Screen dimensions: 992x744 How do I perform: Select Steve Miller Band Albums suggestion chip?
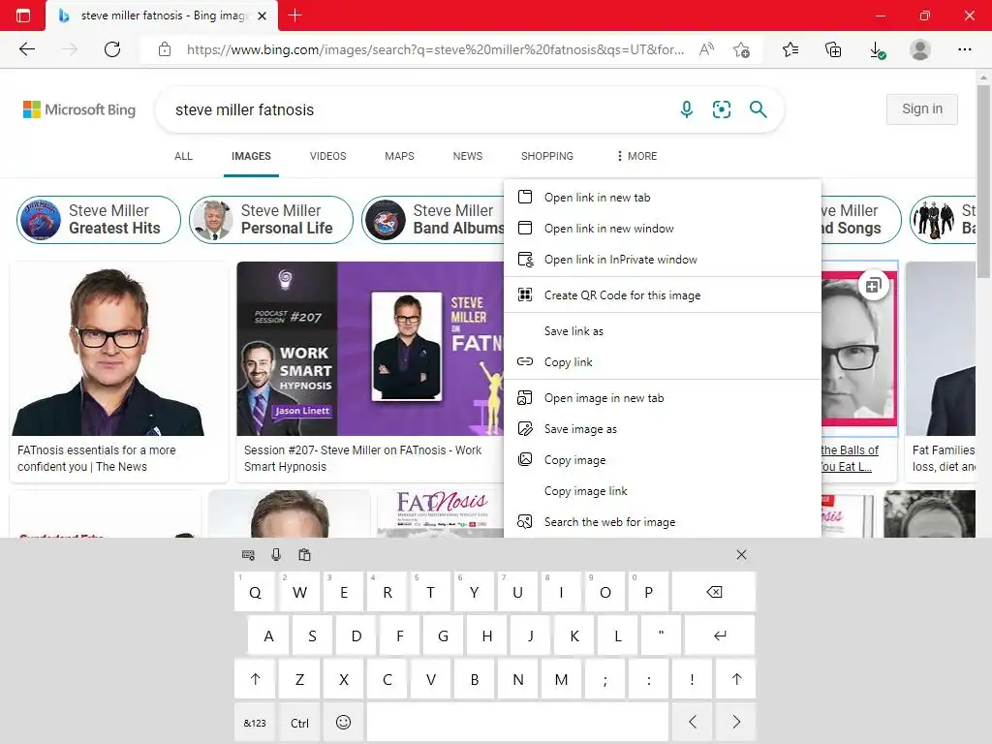click(433, 220)
